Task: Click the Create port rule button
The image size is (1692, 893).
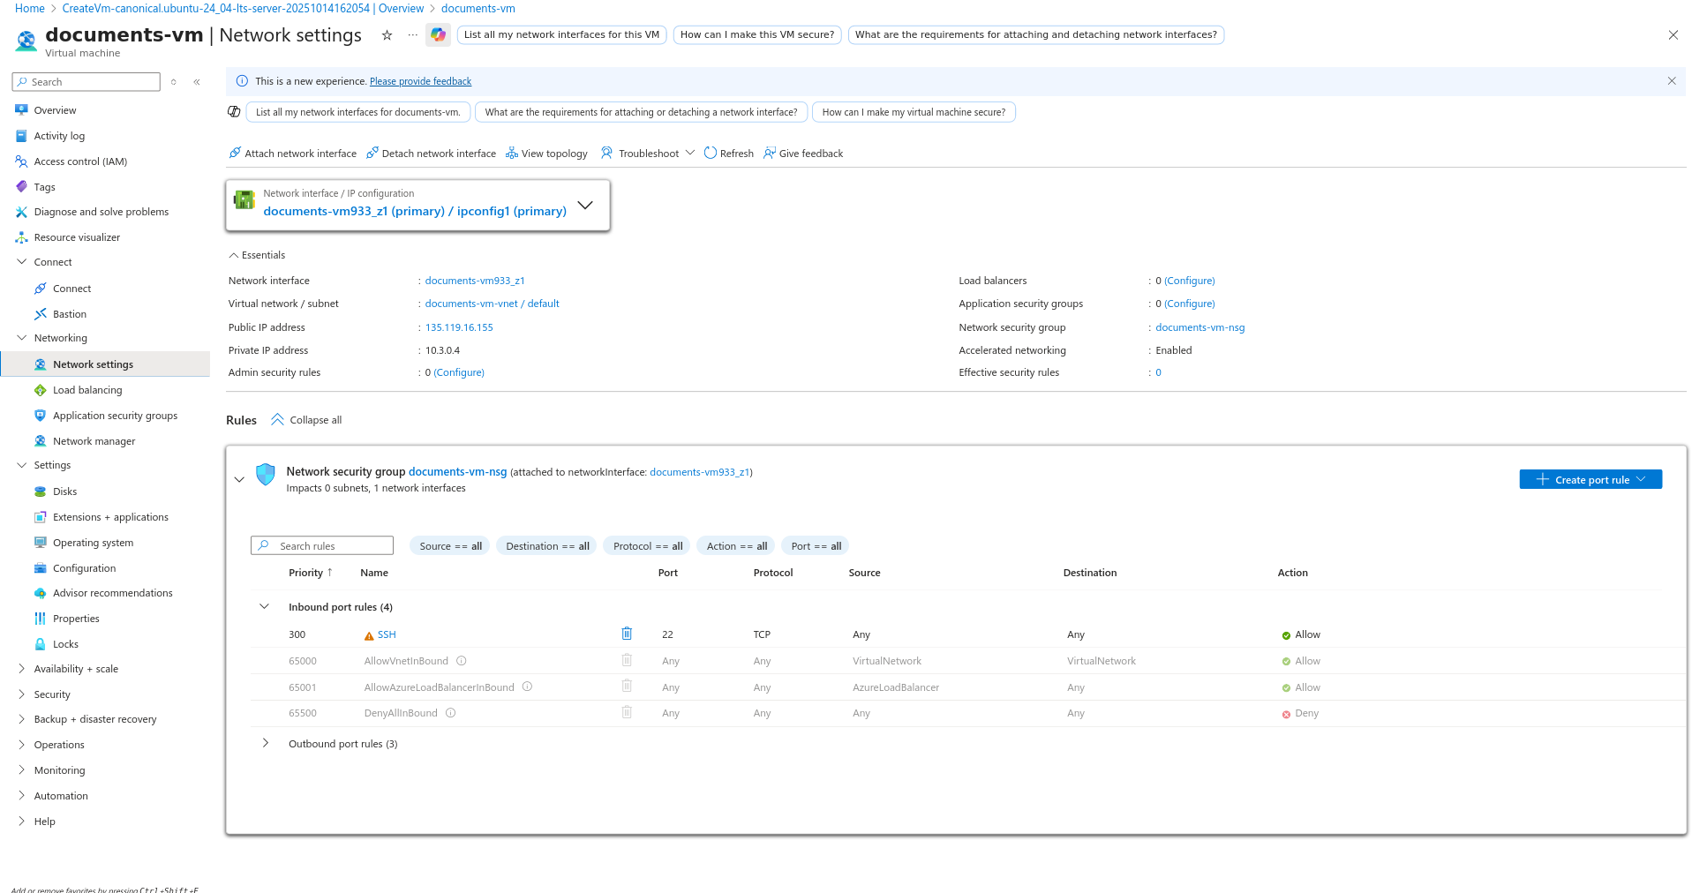Action: [x=1590, y=479]
